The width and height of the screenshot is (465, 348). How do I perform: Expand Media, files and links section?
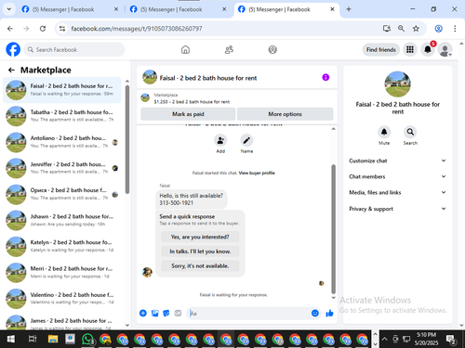tap(397, 192)
